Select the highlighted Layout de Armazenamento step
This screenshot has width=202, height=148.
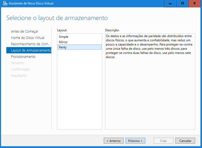29,50
